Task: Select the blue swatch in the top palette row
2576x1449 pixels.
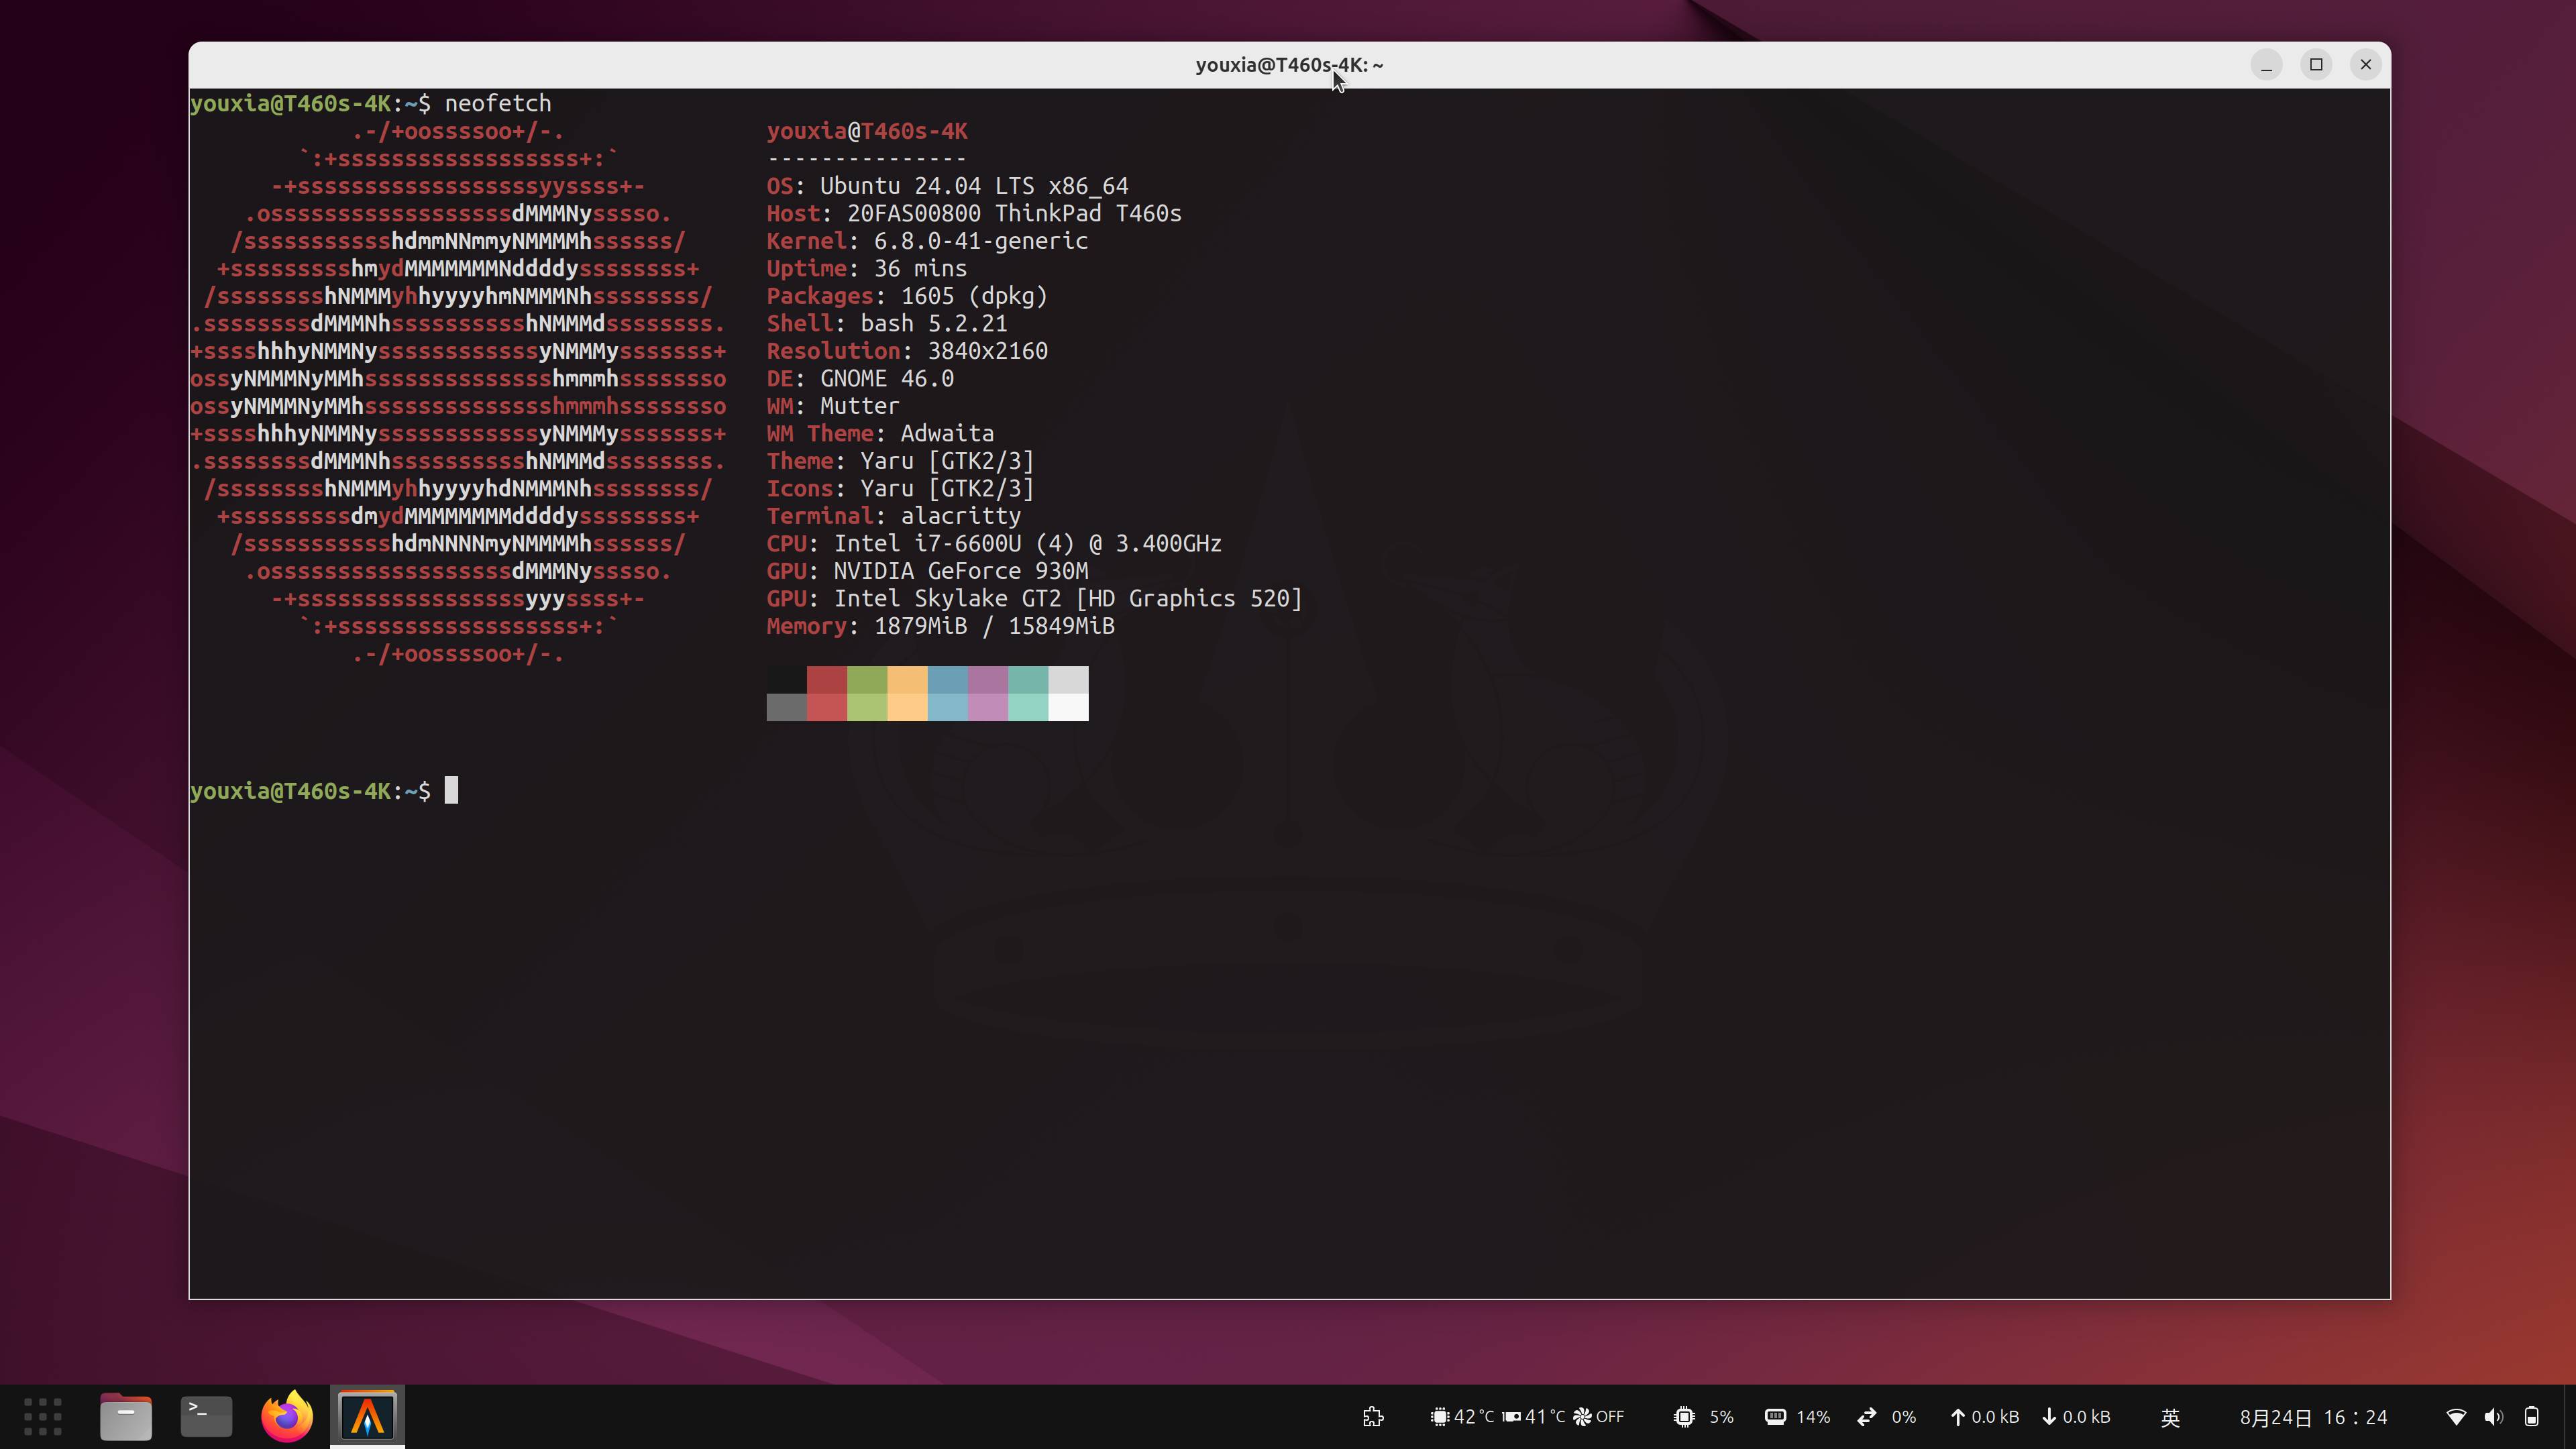Action: pos(948,680)
